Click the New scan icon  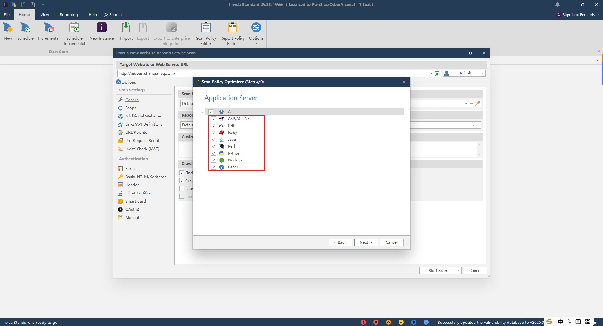point(8,31)
